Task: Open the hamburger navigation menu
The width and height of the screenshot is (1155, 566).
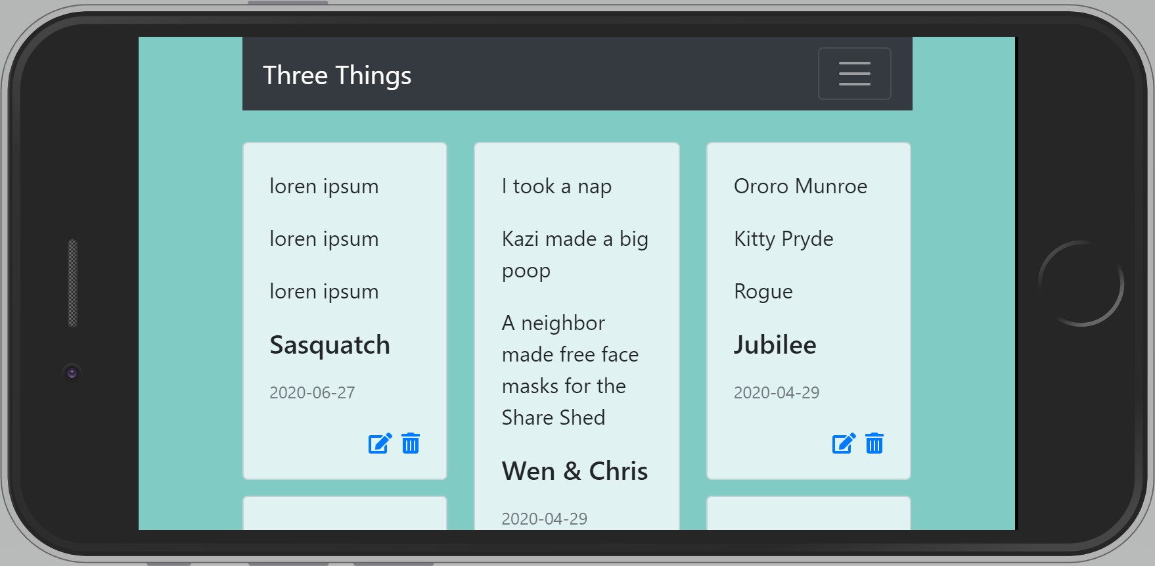Action: (x=854, y=74)
